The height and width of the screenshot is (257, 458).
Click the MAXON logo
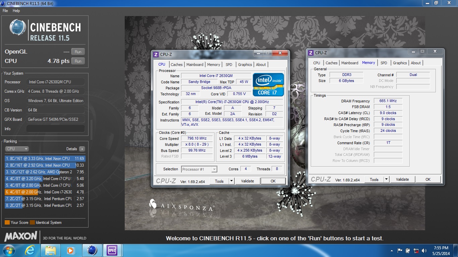21,236
